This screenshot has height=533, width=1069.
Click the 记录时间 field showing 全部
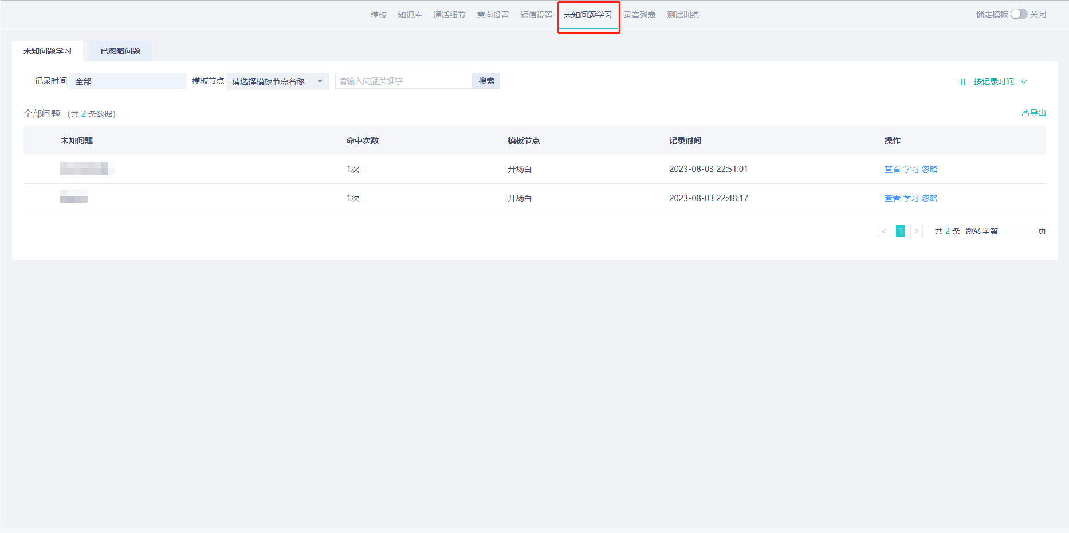(x=128, y=81)
